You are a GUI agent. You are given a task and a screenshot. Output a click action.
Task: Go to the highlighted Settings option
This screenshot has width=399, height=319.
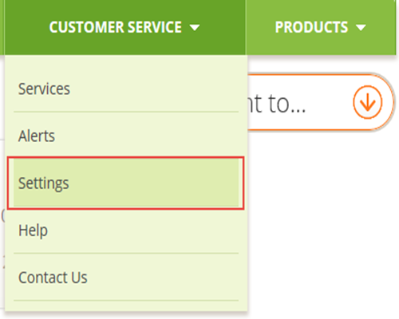[126, 183]
